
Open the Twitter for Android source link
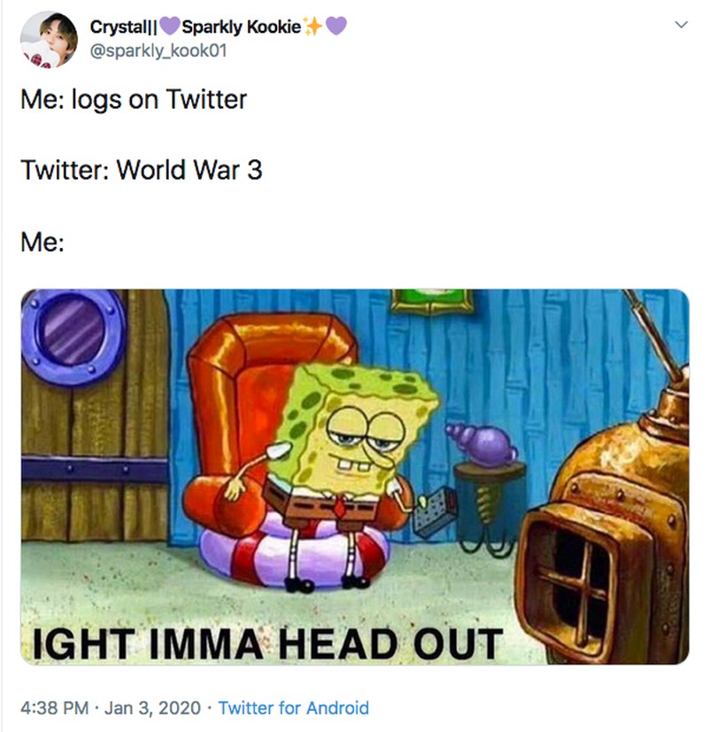(294, 708)
